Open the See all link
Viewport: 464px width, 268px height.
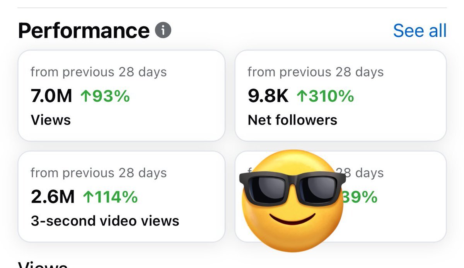click(x=420, y=31)
